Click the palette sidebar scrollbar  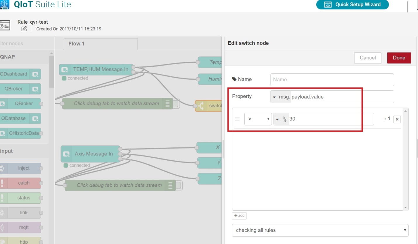coord(51,72)
